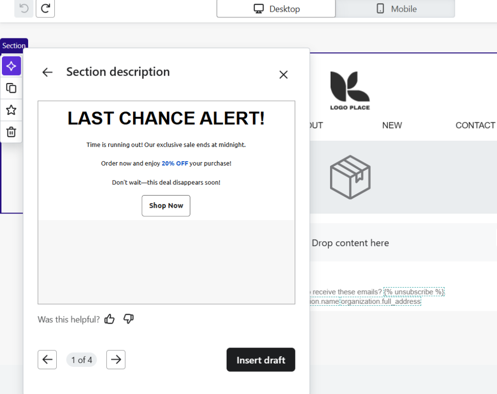
Task: Select the package image placeholder
Action: 350,177
